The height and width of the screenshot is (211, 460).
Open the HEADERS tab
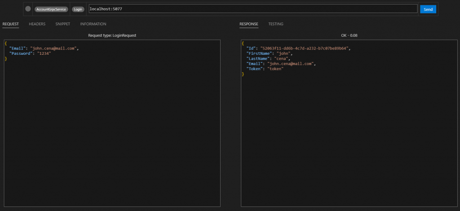tap(37, 24)
